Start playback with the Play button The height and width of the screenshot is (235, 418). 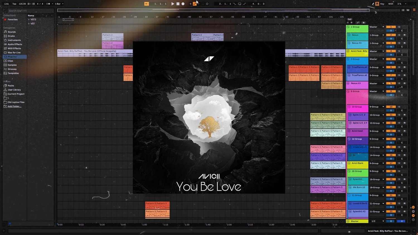pyautogui.click(x=173, y=4)
